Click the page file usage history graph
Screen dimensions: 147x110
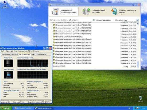click(x=33, y=75)
